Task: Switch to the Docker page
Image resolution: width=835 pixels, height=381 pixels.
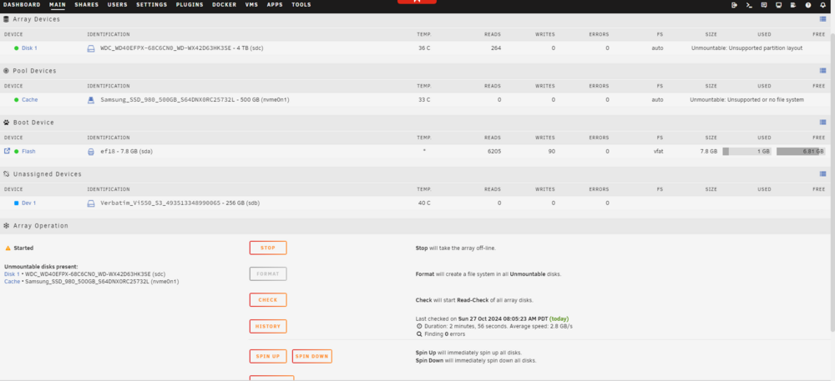Action: [x=224, y=5]
